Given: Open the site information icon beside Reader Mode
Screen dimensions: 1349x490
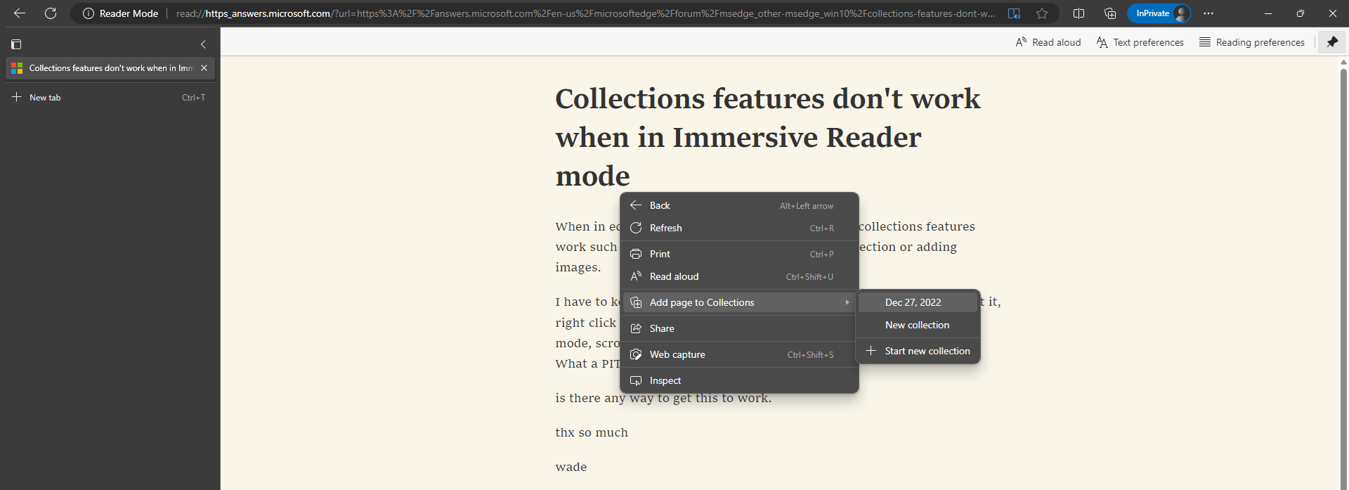Looking at the screenshot, I should coord(89,13).
